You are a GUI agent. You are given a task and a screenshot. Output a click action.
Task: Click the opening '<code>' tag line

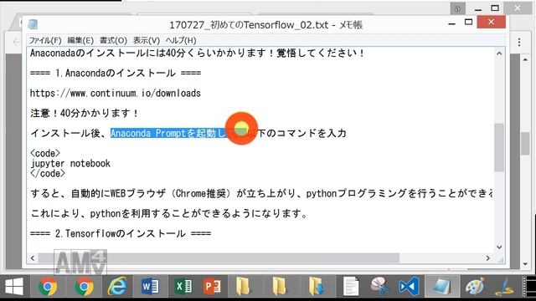(45, 153)
